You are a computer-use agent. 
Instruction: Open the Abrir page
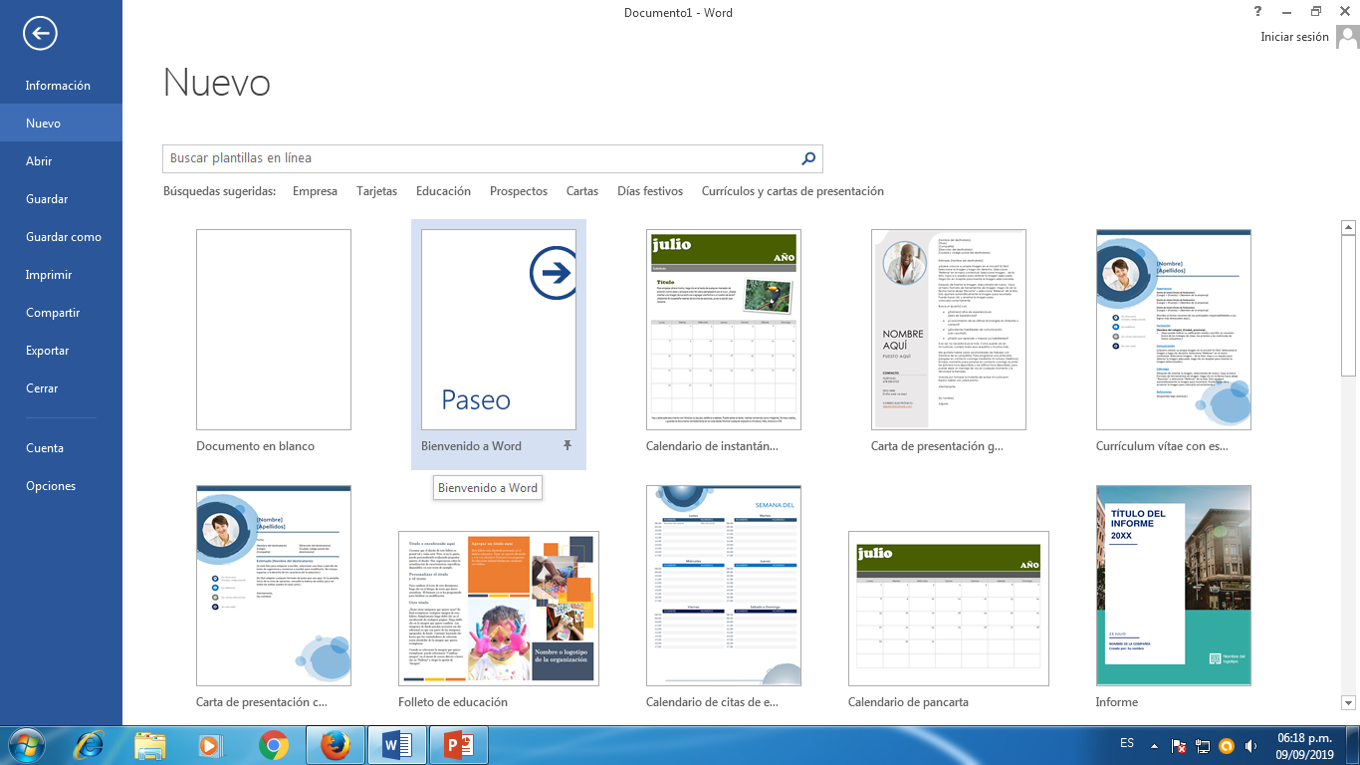click(61, 161)
